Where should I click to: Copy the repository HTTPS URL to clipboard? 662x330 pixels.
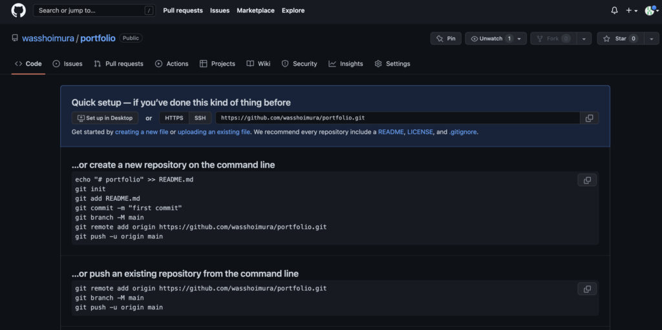tap(590, 118)
